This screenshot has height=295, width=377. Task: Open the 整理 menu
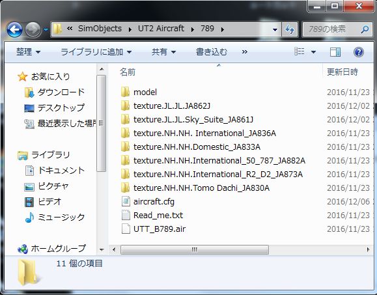point(29,51)
